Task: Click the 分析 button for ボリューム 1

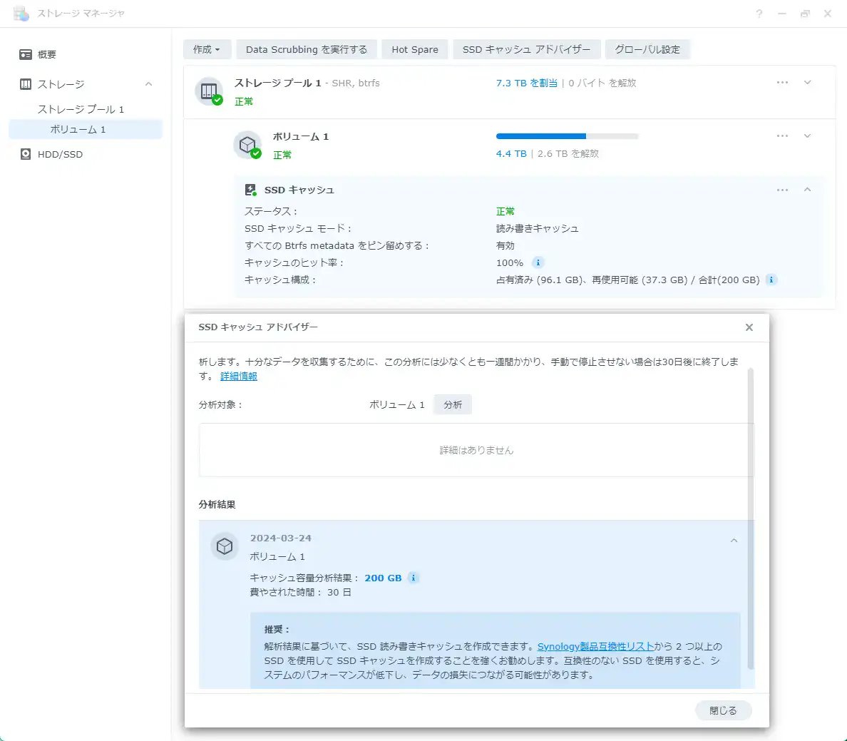Action: coord(453,404)
